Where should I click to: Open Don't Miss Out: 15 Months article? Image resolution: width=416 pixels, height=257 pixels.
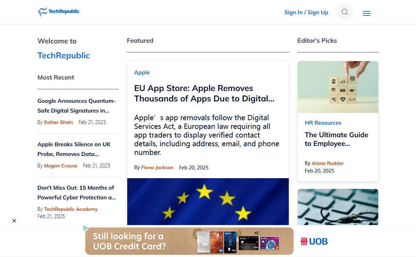click(x=77, y=192)
